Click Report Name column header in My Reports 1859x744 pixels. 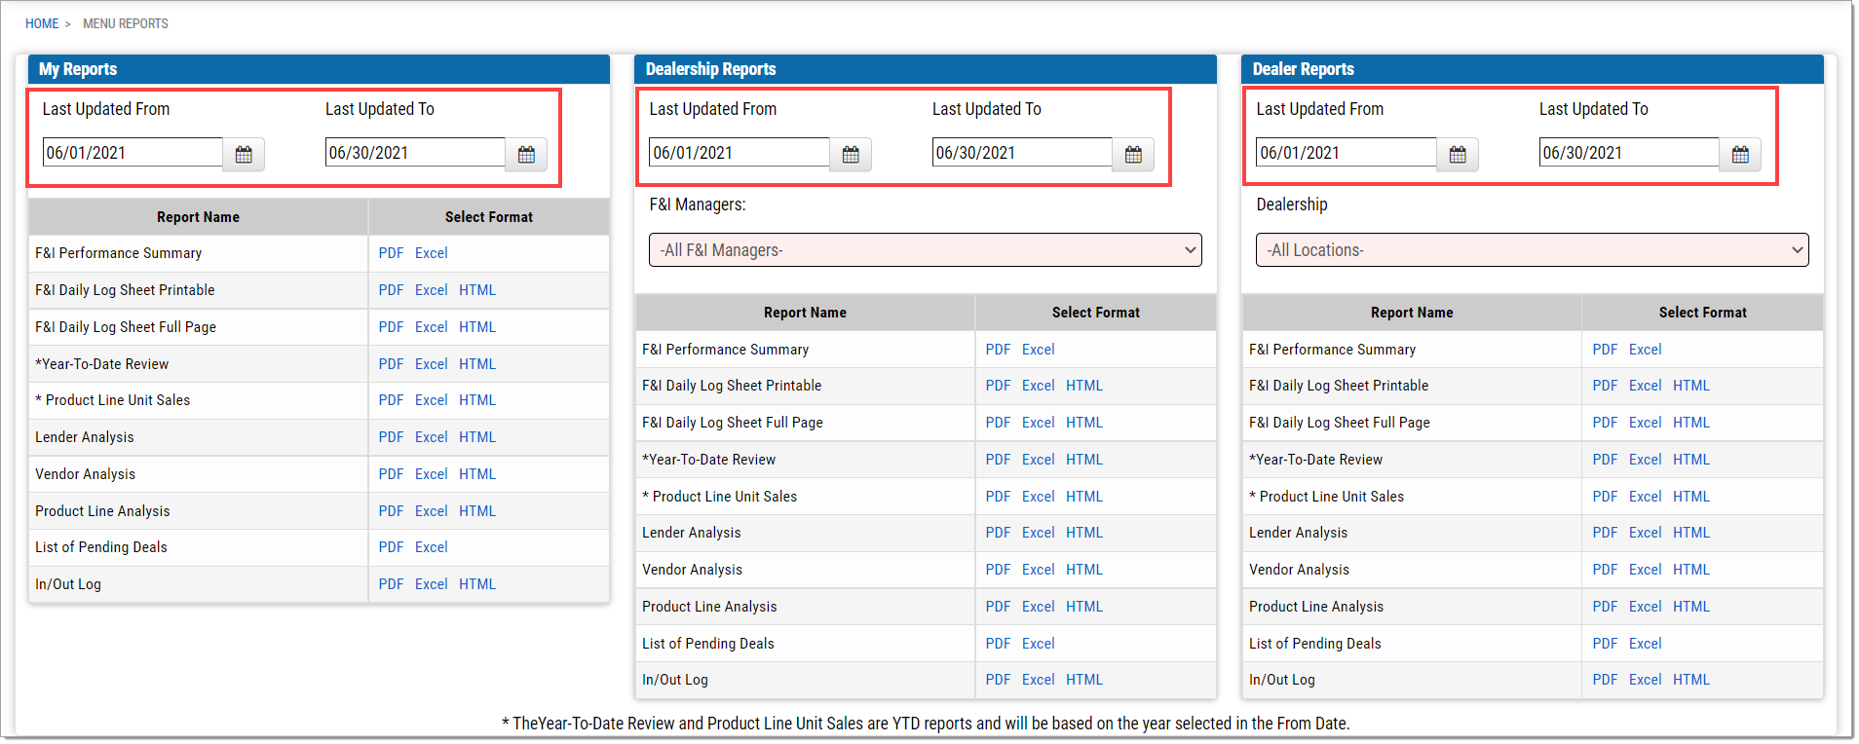pos(198,217)
